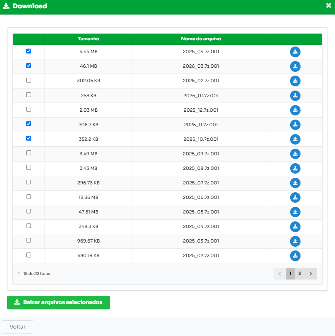Image resolution: width=335 pixels, height=336 pixels.
Task: Download file 2025_04.7z.001 with blue icon
Action: click(295, 227)
